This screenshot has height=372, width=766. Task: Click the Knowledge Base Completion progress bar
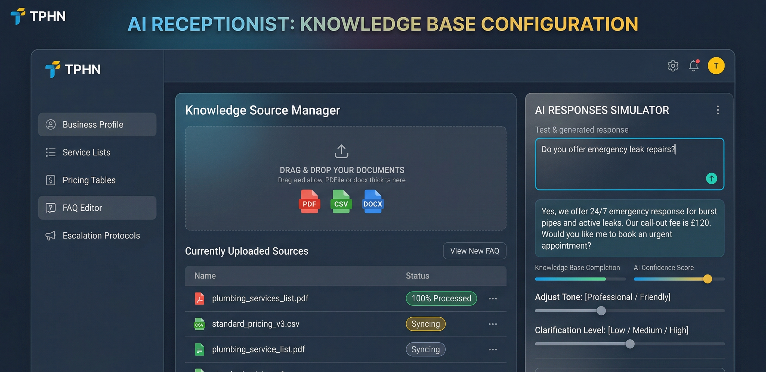[580, 279]
